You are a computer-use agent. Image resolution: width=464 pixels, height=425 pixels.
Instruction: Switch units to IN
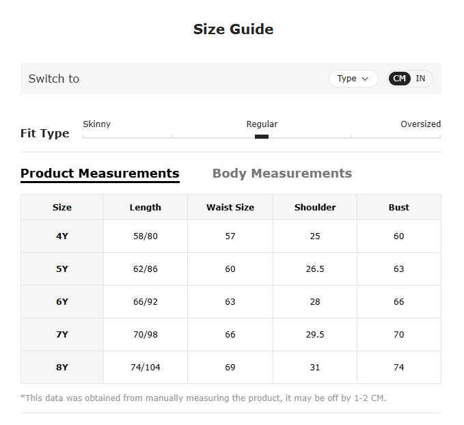pos(420,79)
